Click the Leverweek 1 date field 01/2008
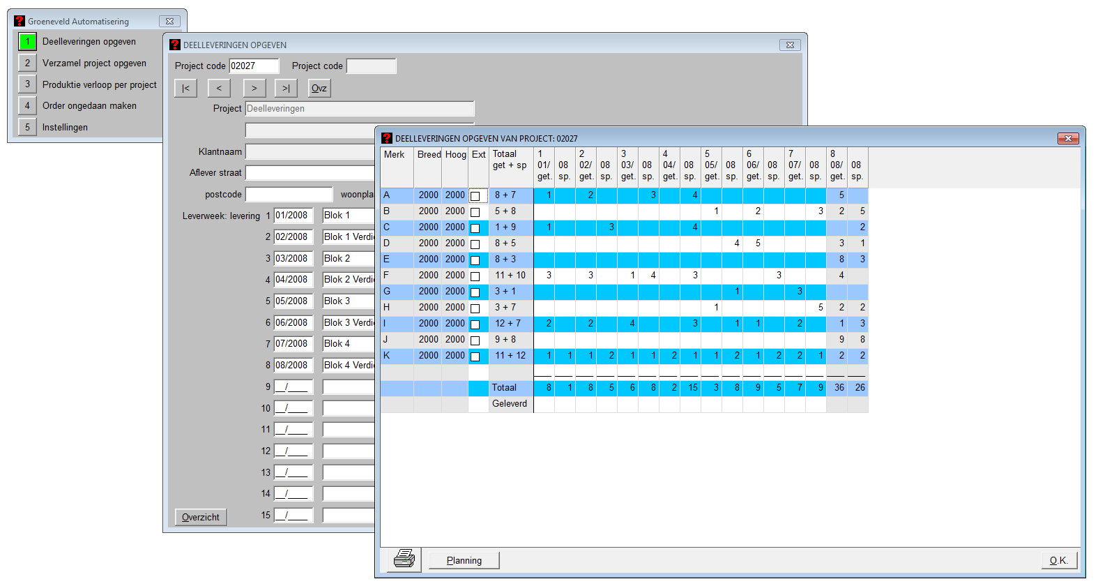Screen dimensions: 1098x586 tap(293, 216)
